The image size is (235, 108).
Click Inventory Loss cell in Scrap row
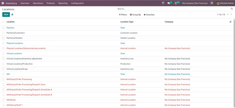(127, 69)
